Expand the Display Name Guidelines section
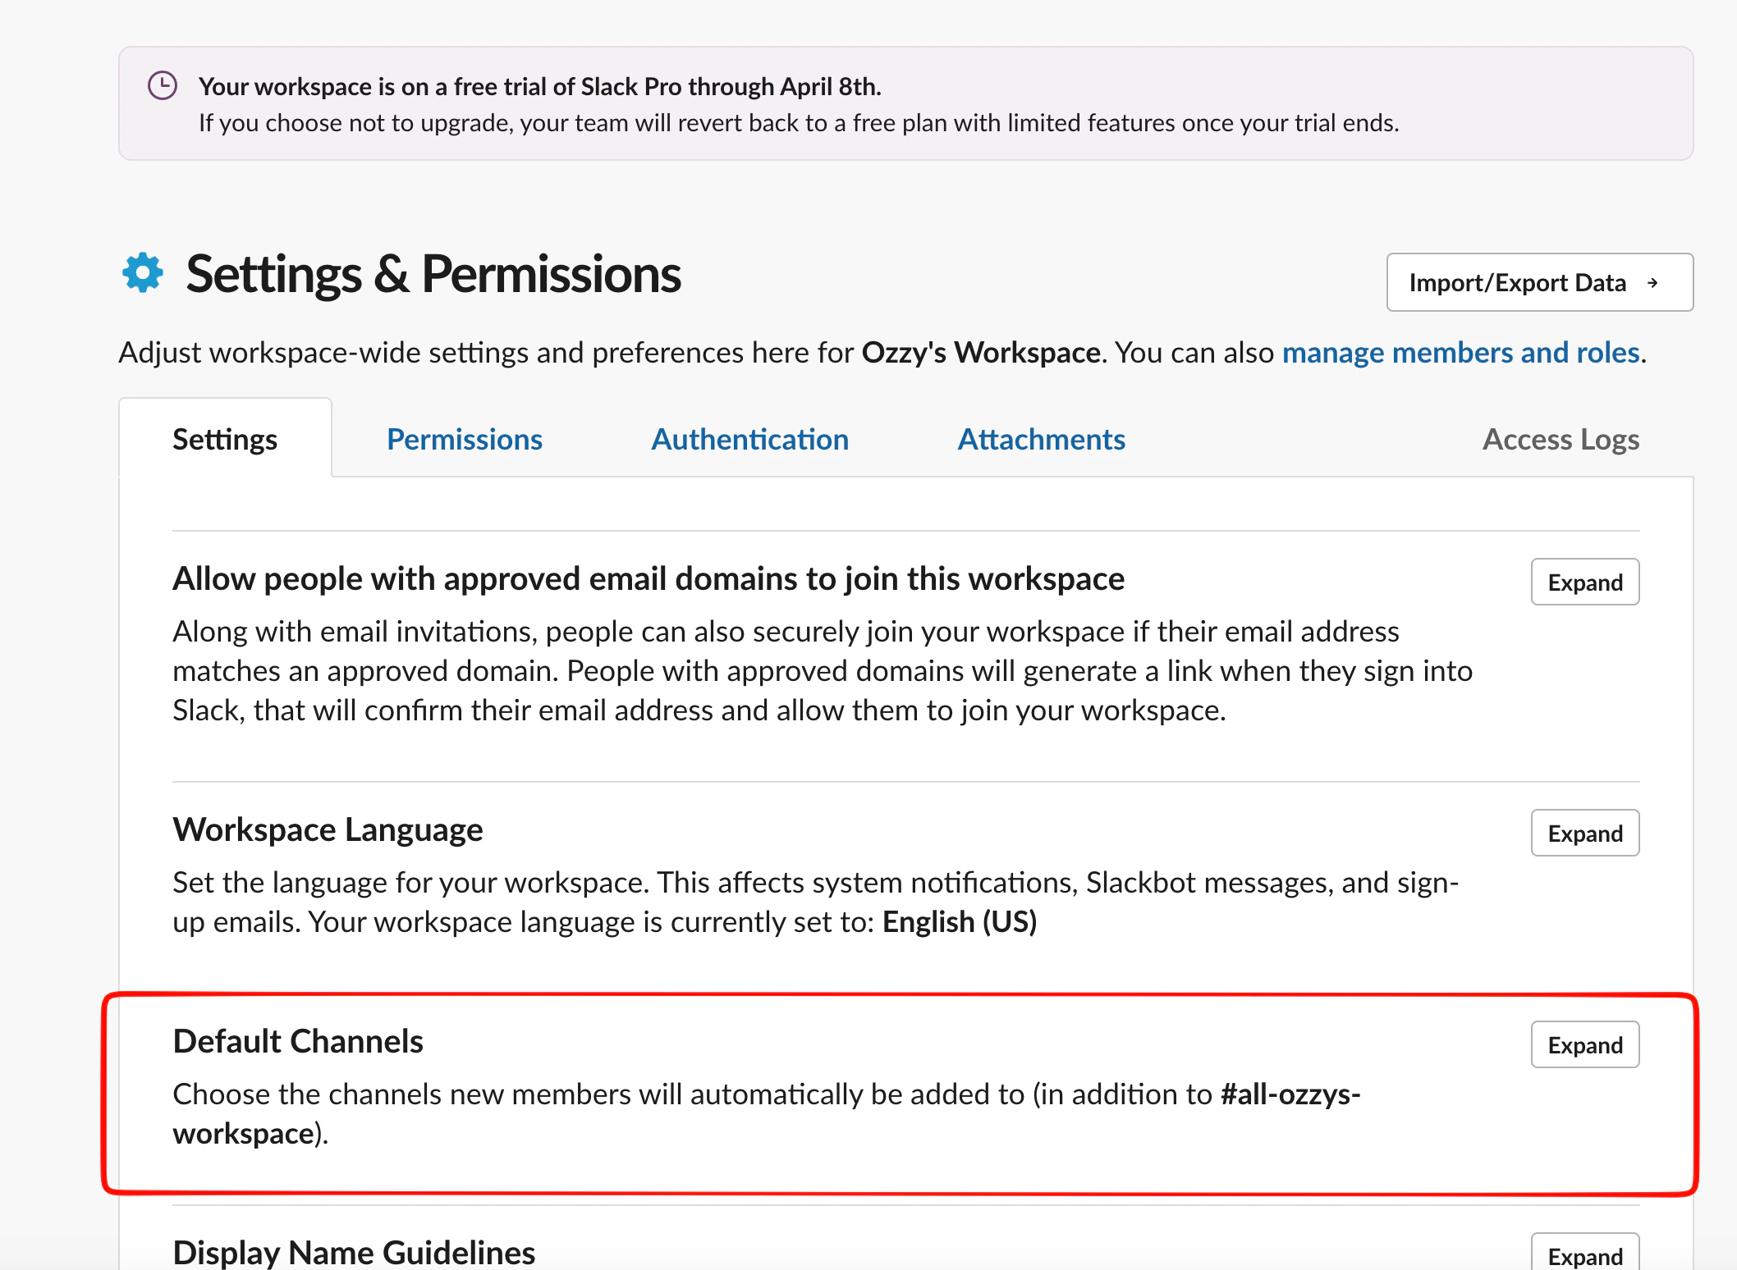Image resolution: width=1737 pixels, height=1270 pixels. (x=1584, y=1255)
